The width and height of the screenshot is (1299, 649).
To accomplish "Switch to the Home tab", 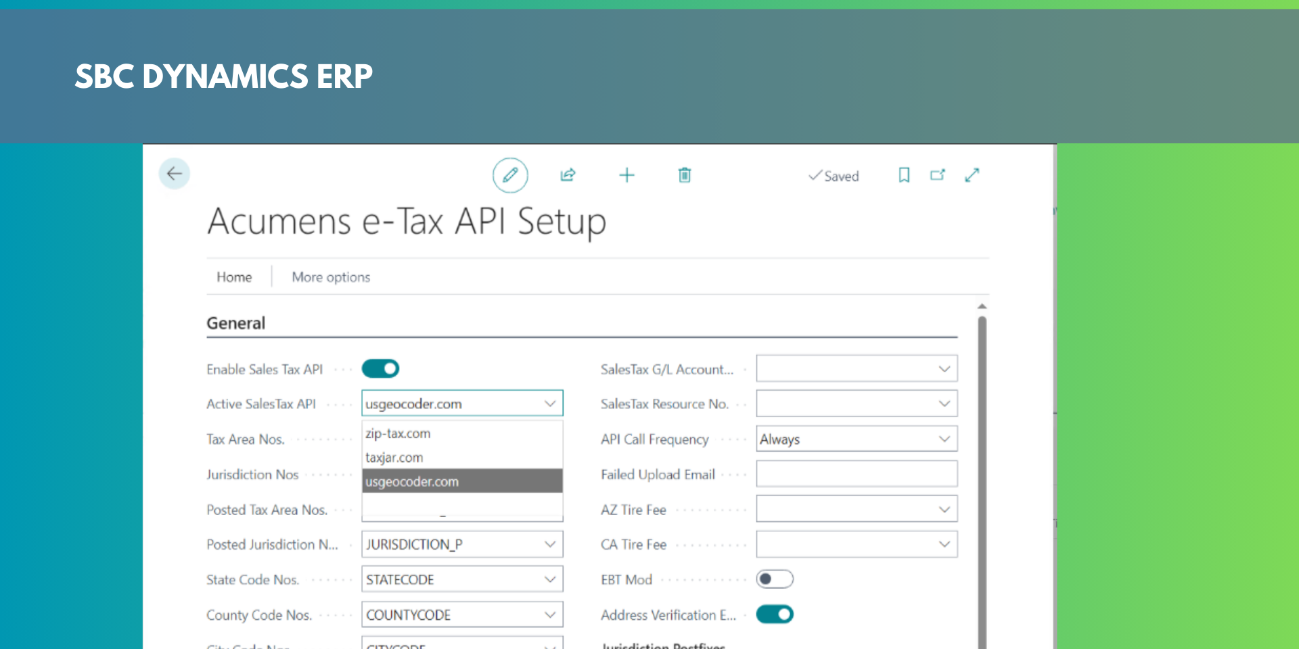I will (x=233, y=277).
